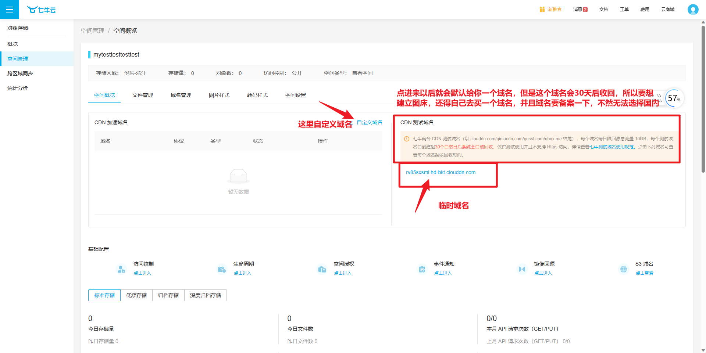Click 点击查看 under S3 域名
Viewport: 706px width, 353px height.
tap(645, 273)
